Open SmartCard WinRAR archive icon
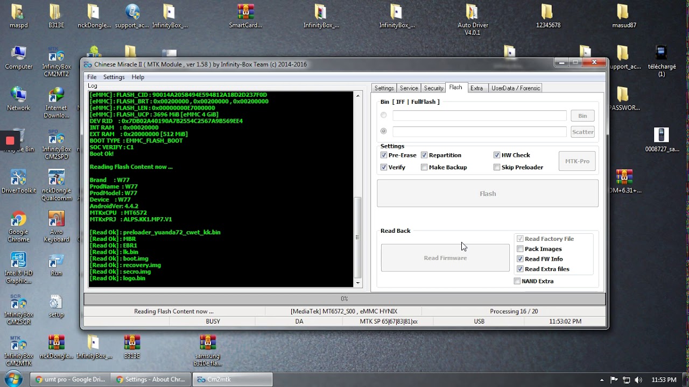This screenshot has width=689, height=387. [x=245, y=16]
